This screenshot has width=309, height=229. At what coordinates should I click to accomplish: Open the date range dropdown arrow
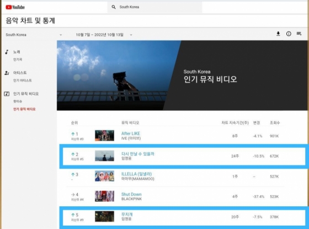131,35
